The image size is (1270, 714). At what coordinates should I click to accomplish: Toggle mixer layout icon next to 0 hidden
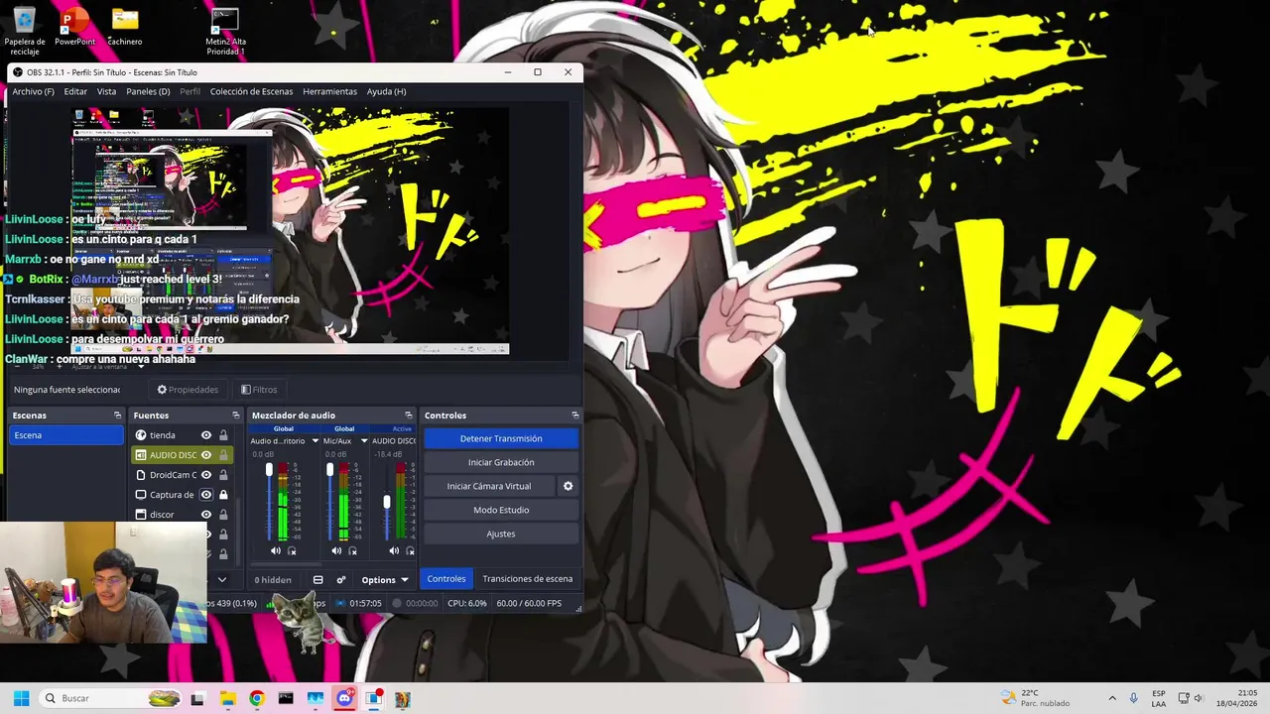[x=317, y=580]
